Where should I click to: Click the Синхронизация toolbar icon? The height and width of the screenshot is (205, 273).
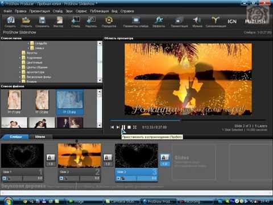click(216, 22)
